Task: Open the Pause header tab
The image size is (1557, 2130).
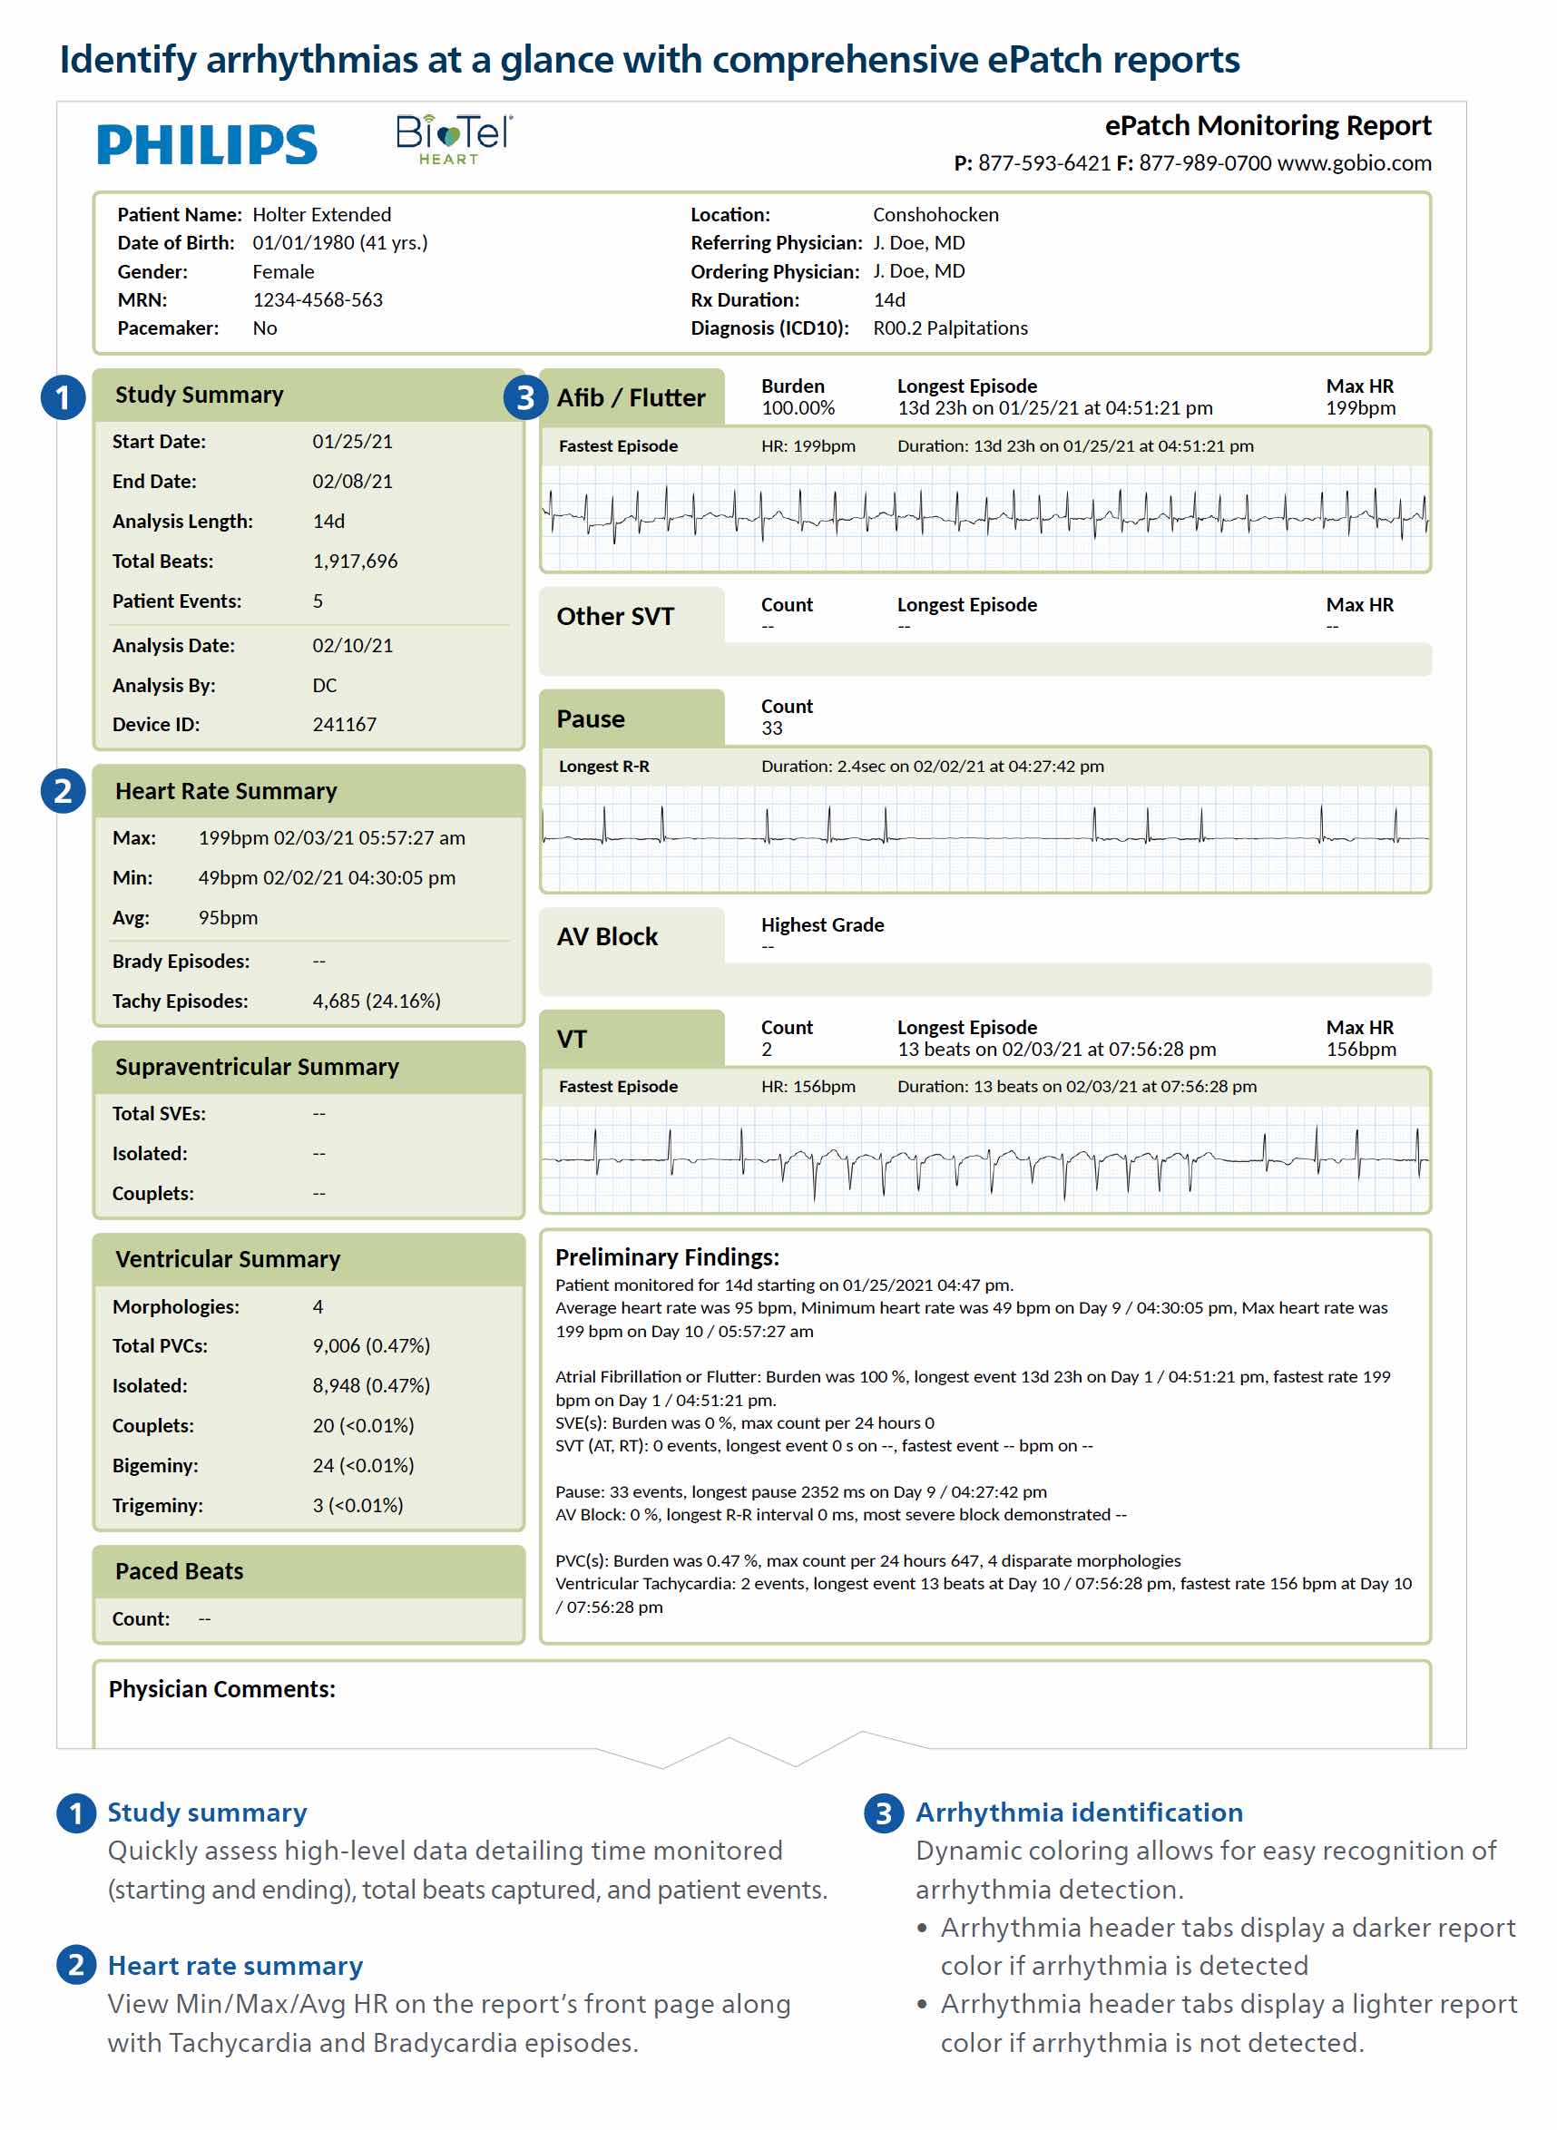Action: pos(631,718)
